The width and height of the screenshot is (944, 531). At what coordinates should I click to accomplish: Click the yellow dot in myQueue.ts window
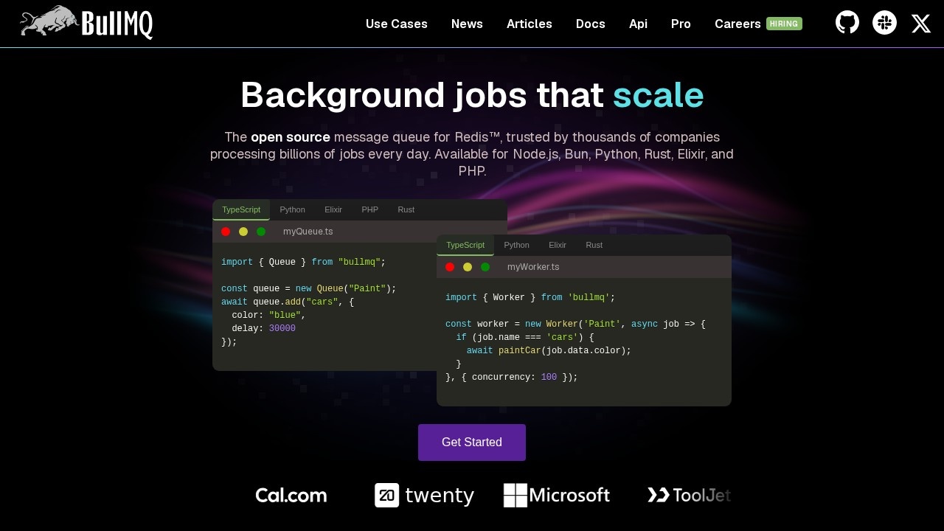tap(243, 232)
